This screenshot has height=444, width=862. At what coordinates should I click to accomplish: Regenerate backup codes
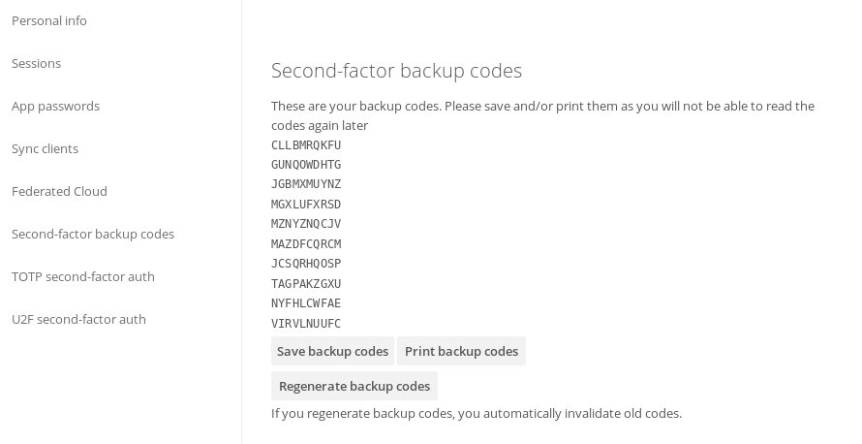pos(354,386)
